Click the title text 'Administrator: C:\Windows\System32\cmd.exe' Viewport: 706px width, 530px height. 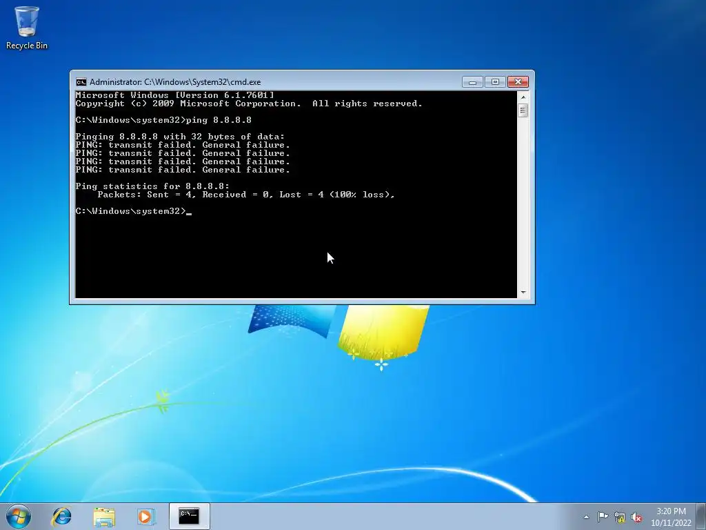pos(175,82)
